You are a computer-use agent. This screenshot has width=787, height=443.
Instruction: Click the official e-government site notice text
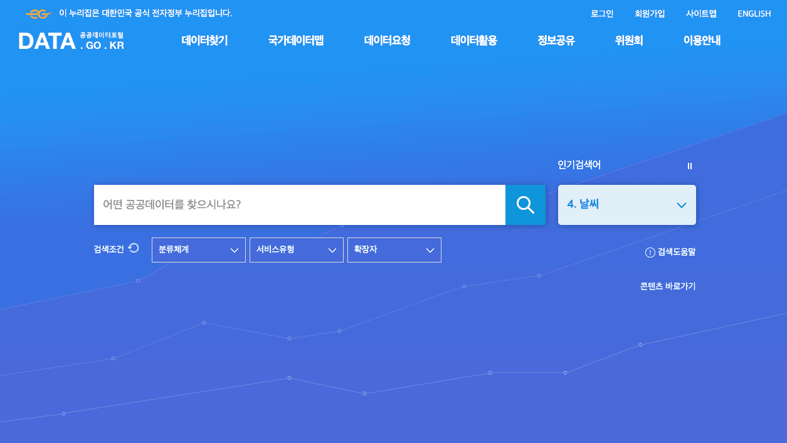(145, 13)
